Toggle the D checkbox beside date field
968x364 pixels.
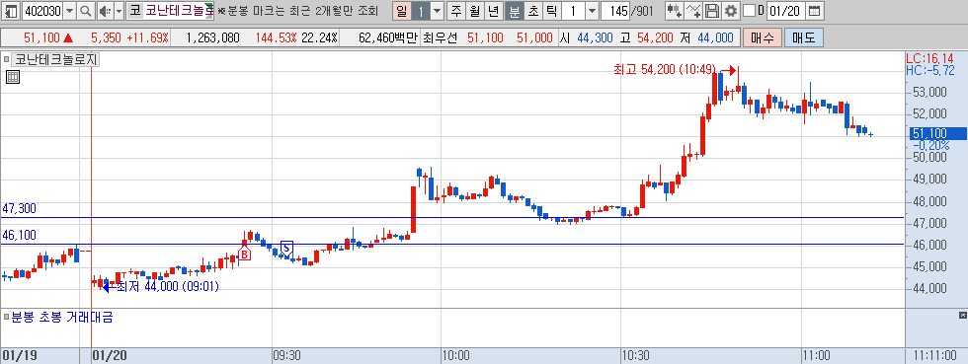click(x=749, y=11)
